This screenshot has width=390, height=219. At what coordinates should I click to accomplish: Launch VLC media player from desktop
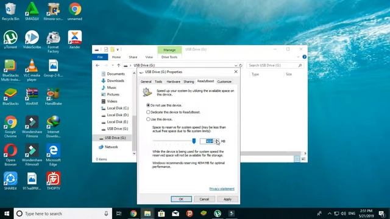click(x=32, y=71)
